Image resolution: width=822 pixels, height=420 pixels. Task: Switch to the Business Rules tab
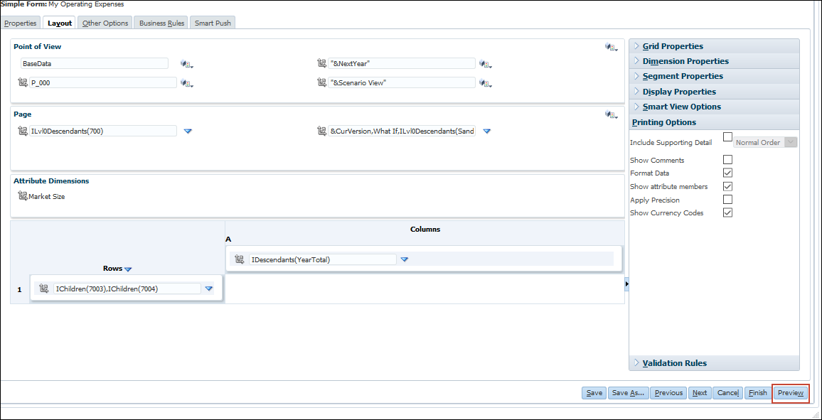coord(161,23)
